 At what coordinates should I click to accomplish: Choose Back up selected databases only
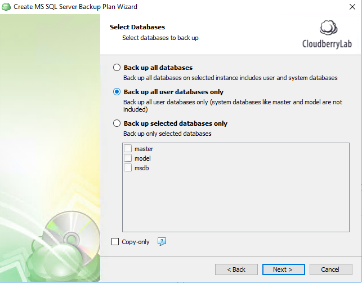tap(117, 123)
